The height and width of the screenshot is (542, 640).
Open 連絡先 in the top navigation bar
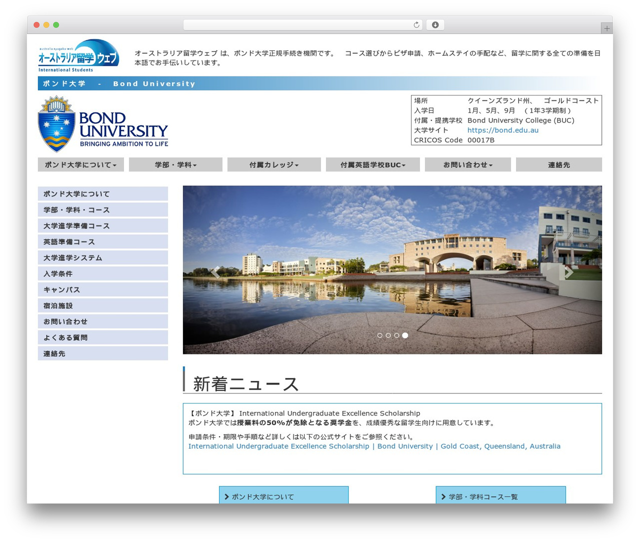(x=559, y=164)
